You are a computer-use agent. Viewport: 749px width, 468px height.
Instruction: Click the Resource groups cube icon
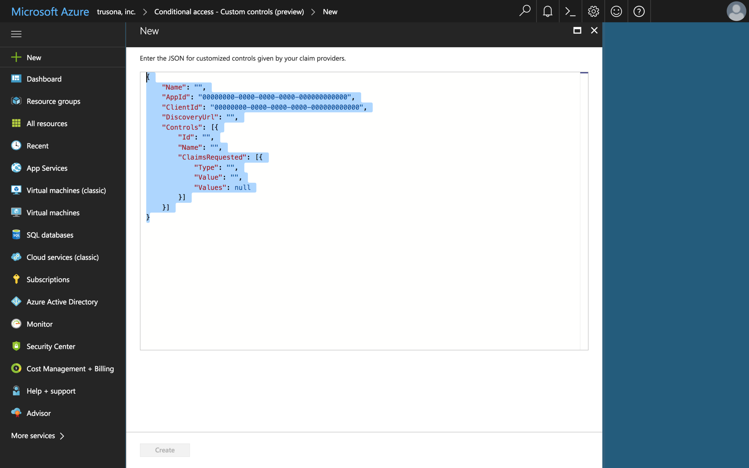click(x=16, y=101)
